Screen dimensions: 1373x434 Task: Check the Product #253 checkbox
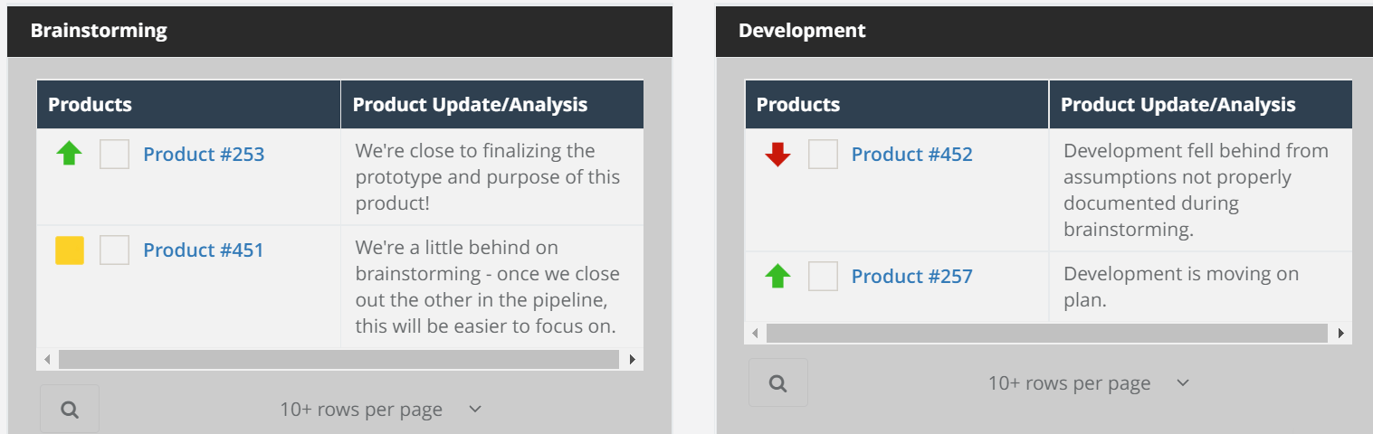(x=115, y=155)
